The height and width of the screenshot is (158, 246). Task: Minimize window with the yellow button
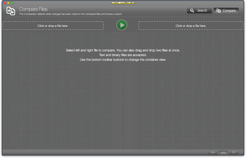coord(8,3)
